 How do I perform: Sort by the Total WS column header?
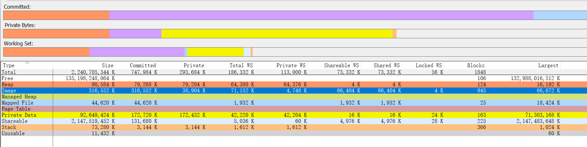point(230,65)
